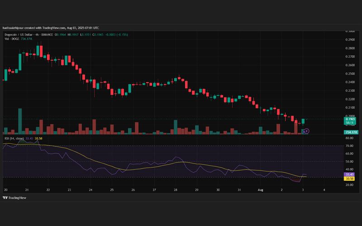Open the RSI (14, close) indicator legend
The height and width of the screenshot is (226, 362).
(14, 138)
